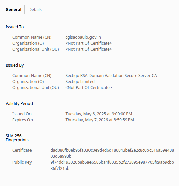
Task: Click the Validity Period heading
Action: (19, 104)
